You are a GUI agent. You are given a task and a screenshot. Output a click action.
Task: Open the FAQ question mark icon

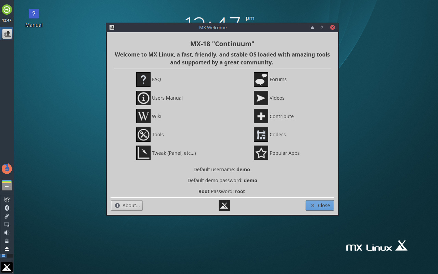(x=143, y=79)
